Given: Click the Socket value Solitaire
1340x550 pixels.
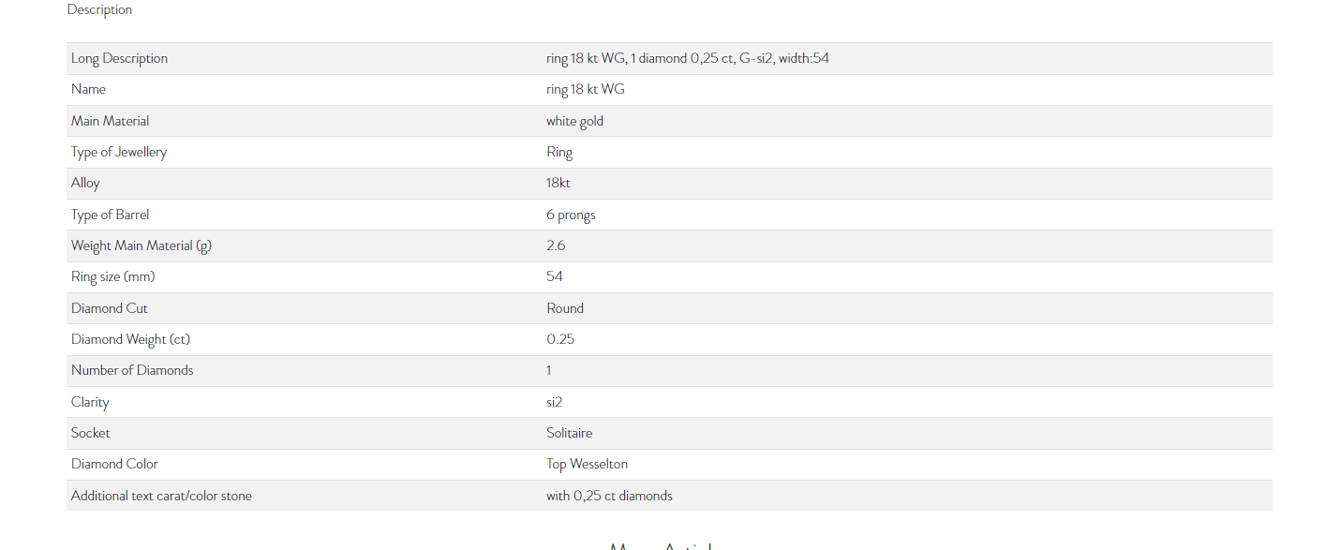Looking at the screenshot, I should point(570,433).
